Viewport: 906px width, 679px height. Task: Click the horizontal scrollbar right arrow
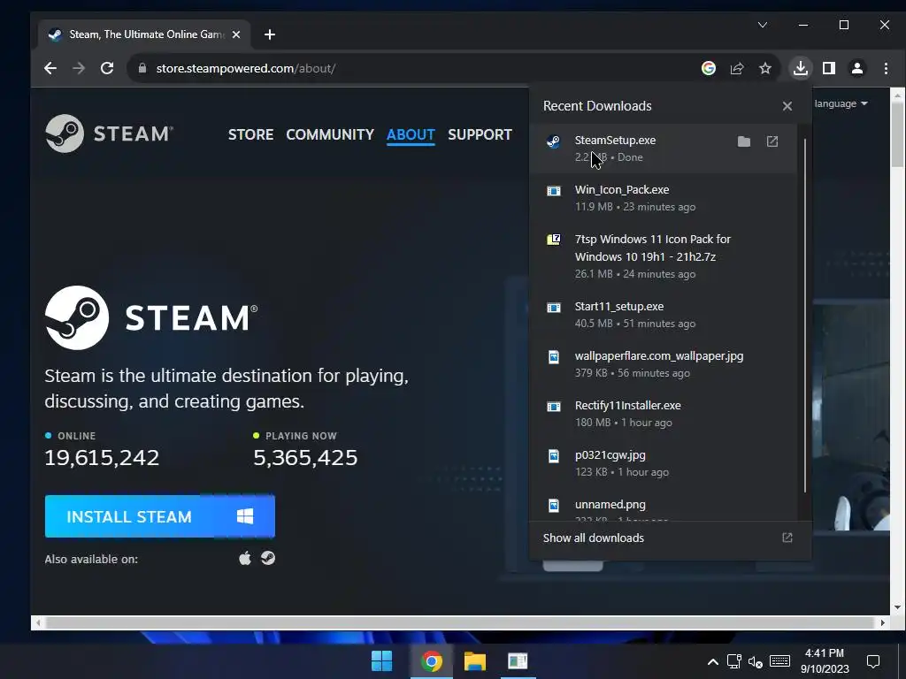(882, 623)
